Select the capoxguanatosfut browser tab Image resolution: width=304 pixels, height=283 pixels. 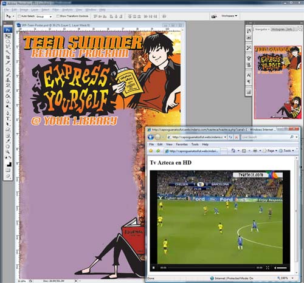(192, 151)
